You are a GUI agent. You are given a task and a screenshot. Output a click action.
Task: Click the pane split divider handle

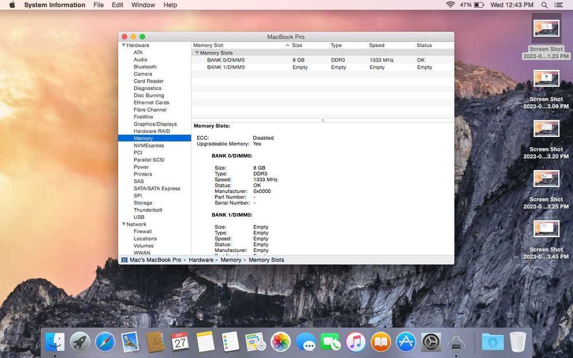[323, 120]
